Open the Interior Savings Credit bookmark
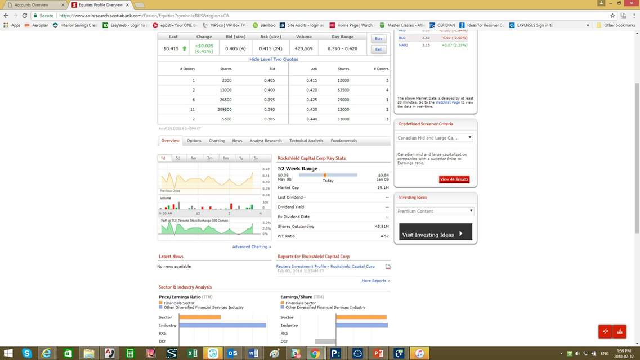640x360 pixels. (75, 25)
